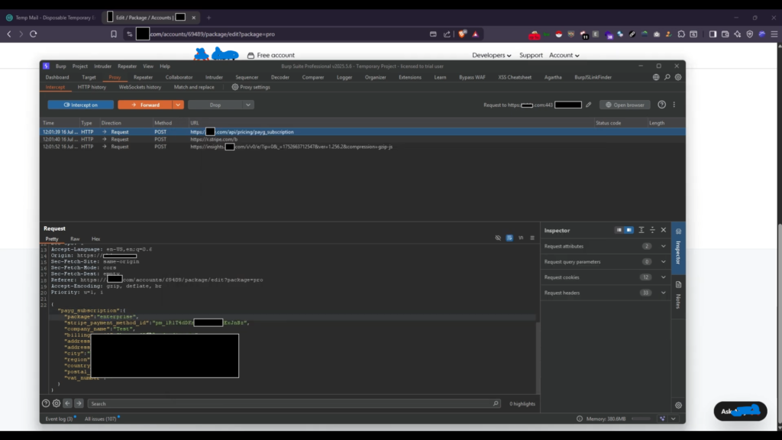Toggle hide non-printable characters eye icon
This screenshot has width=782, height=440.
(498, 238)
